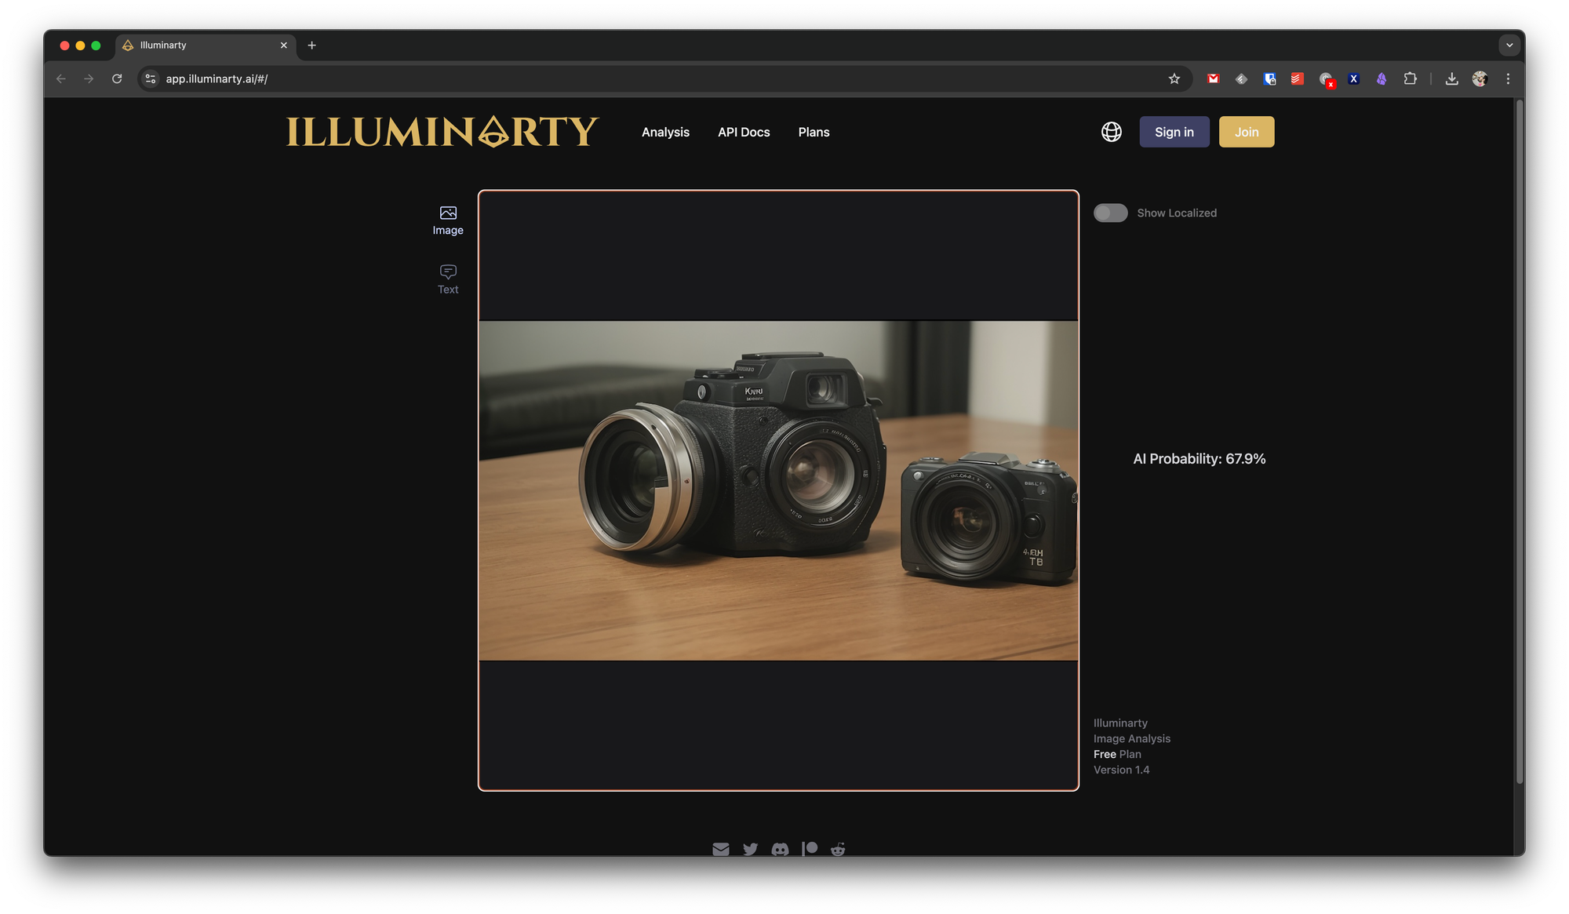1569x914 pixels.
Task: Click the uploaded camera image preview
Action: (778, 490)
